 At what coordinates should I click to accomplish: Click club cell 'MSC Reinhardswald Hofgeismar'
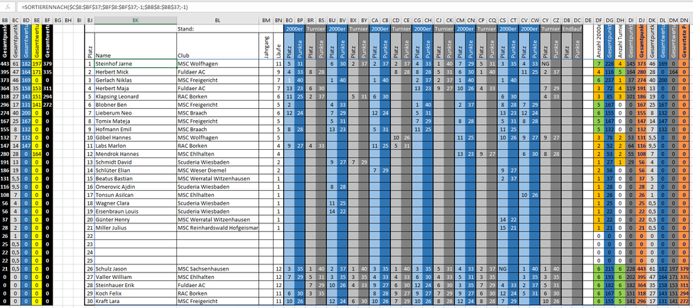coord(218,228)
